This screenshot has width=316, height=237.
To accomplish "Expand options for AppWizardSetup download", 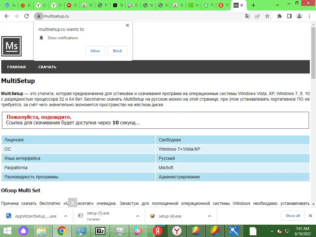I will (65, 216).
